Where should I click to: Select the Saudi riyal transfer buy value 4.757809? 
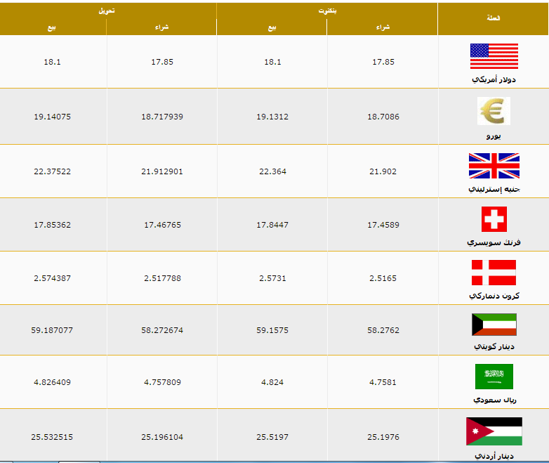[162, 382]
